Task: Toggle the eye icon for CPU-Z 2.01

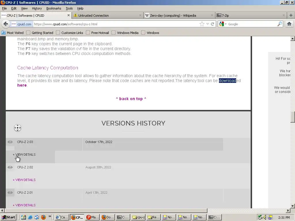Action: (10, 193)
